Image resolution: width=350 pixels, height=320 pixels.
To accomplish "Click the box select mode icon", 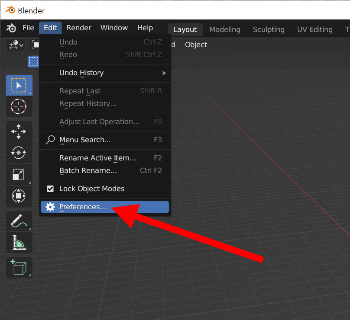I will (x=33, y=61).
